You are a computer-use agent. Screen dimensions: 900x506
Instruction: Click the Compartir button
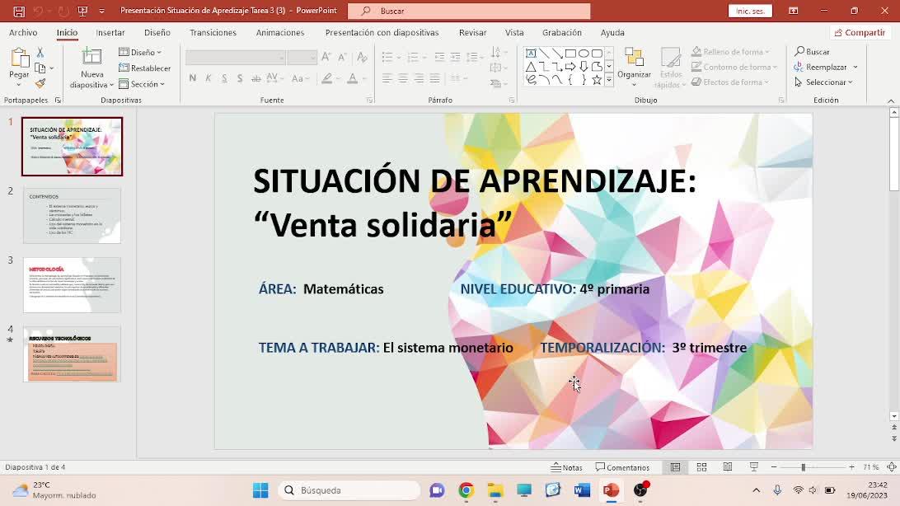tap(860, 32)
